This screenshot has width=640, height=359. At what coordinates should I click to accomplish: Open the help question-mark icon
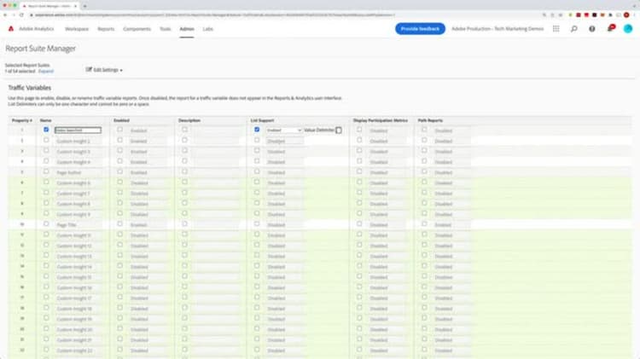(x=592, y=28)
